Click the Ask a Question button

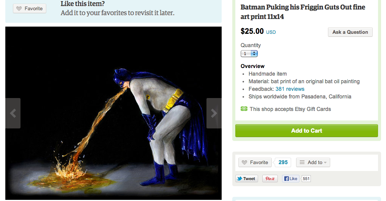[350, 32]
